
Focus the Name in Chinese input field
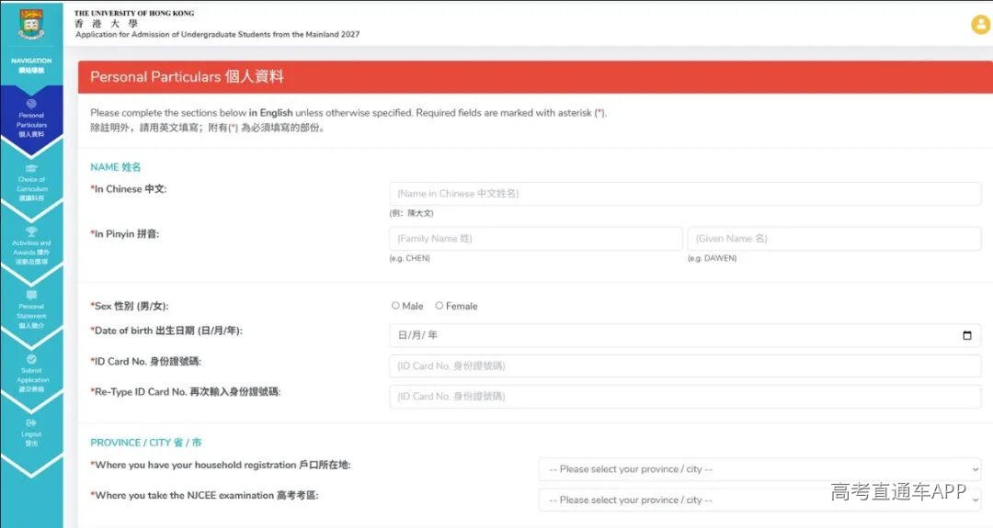click(685, 194)
